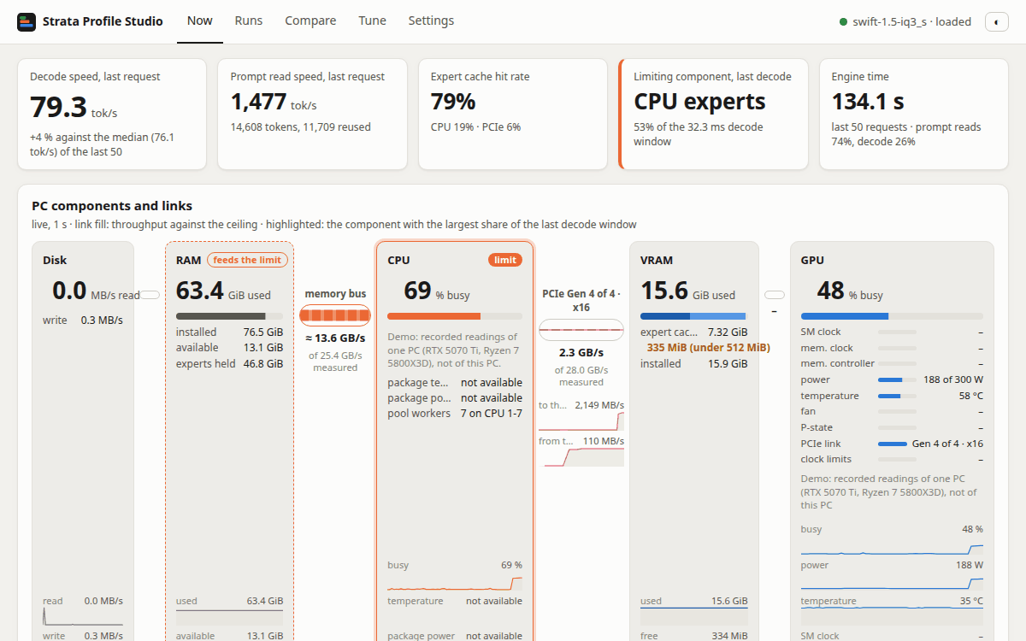The width and height of the screenshot is (1026, 641).
Task: Click VRAM 'installed 15.9 GiB' row
Action: click(x=693, y=363)
